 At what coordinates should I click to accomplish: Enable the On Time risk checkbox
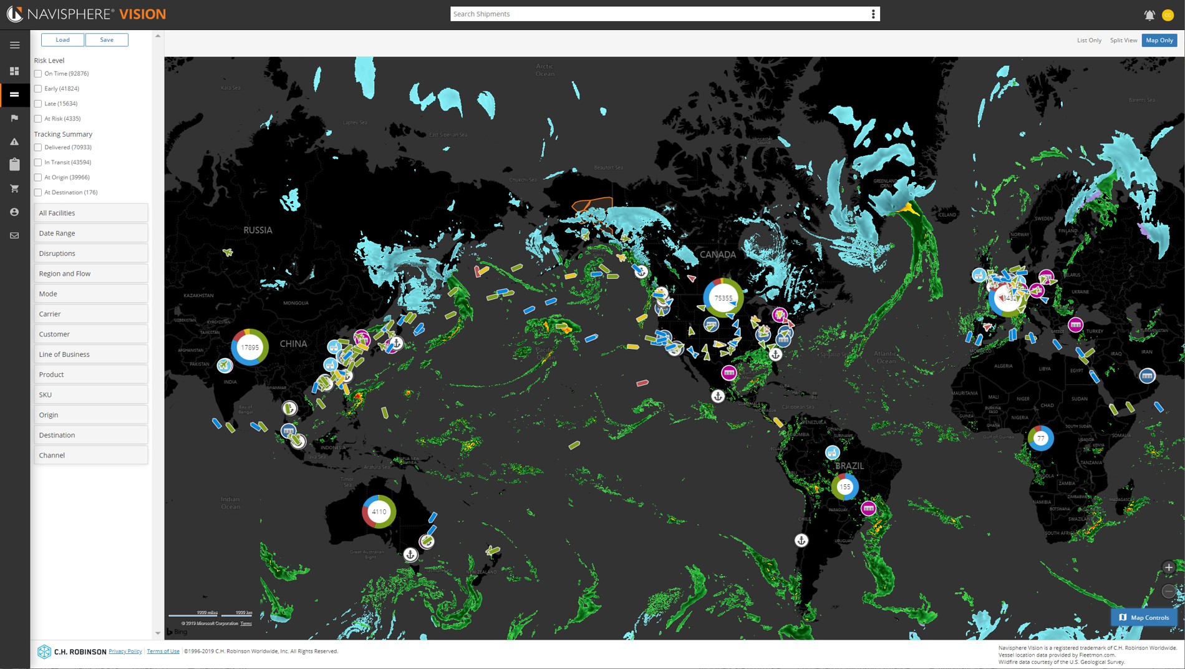pyautogui.click(x=38, y=74)
